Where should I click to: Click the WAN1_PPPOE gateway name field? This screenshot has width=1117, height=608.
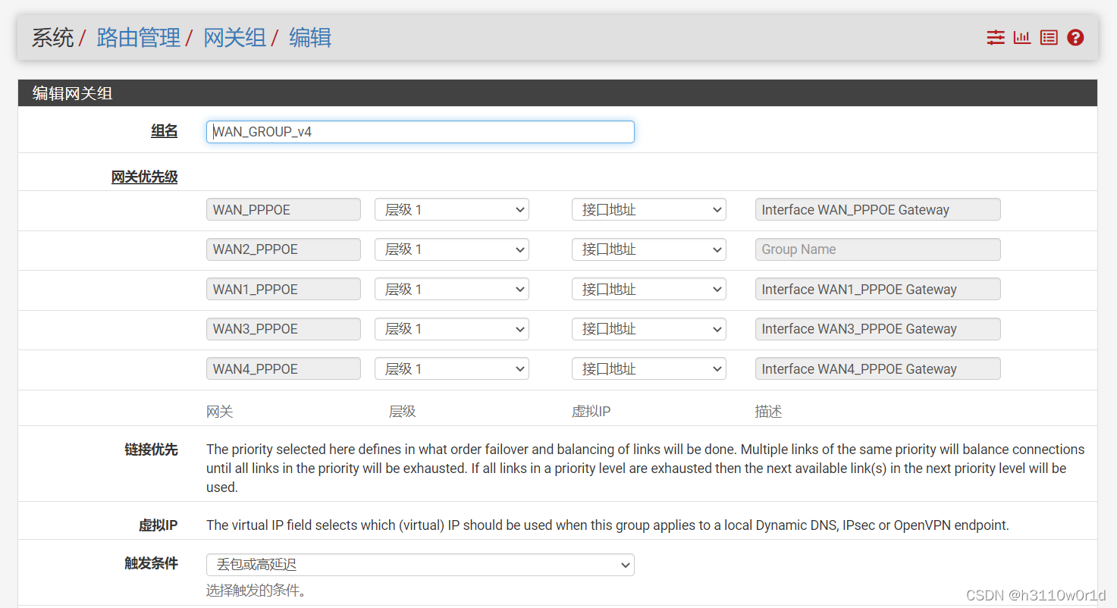284,290
